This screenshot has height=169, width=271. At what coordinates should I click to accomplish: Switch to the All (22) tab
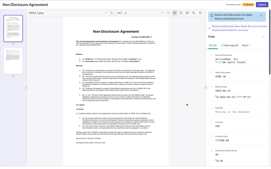(x=213, y=45)
